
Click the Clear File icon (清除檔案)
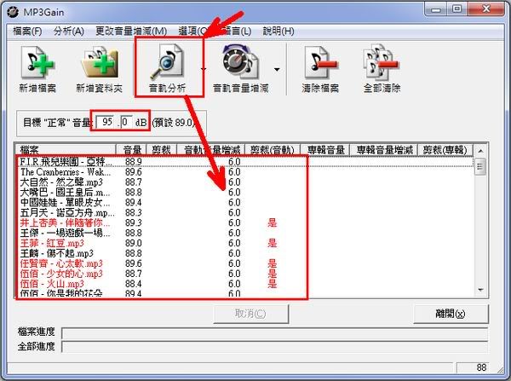(320, 70)
